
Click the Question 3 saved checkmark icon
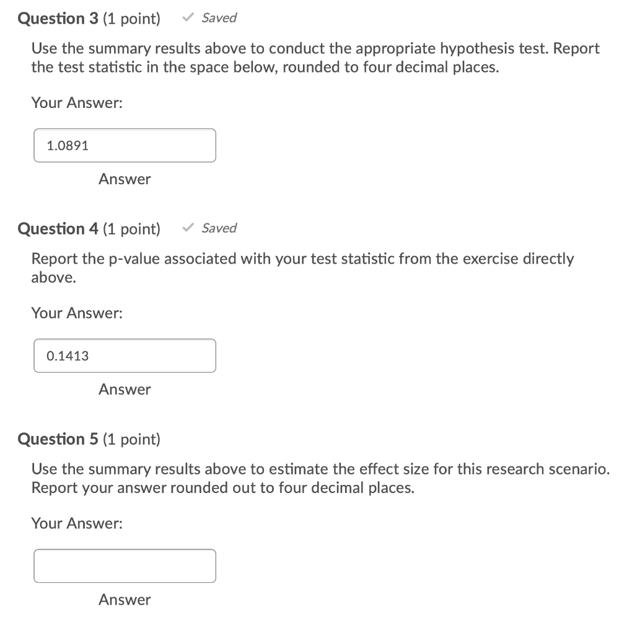click(x=188, y=17)
